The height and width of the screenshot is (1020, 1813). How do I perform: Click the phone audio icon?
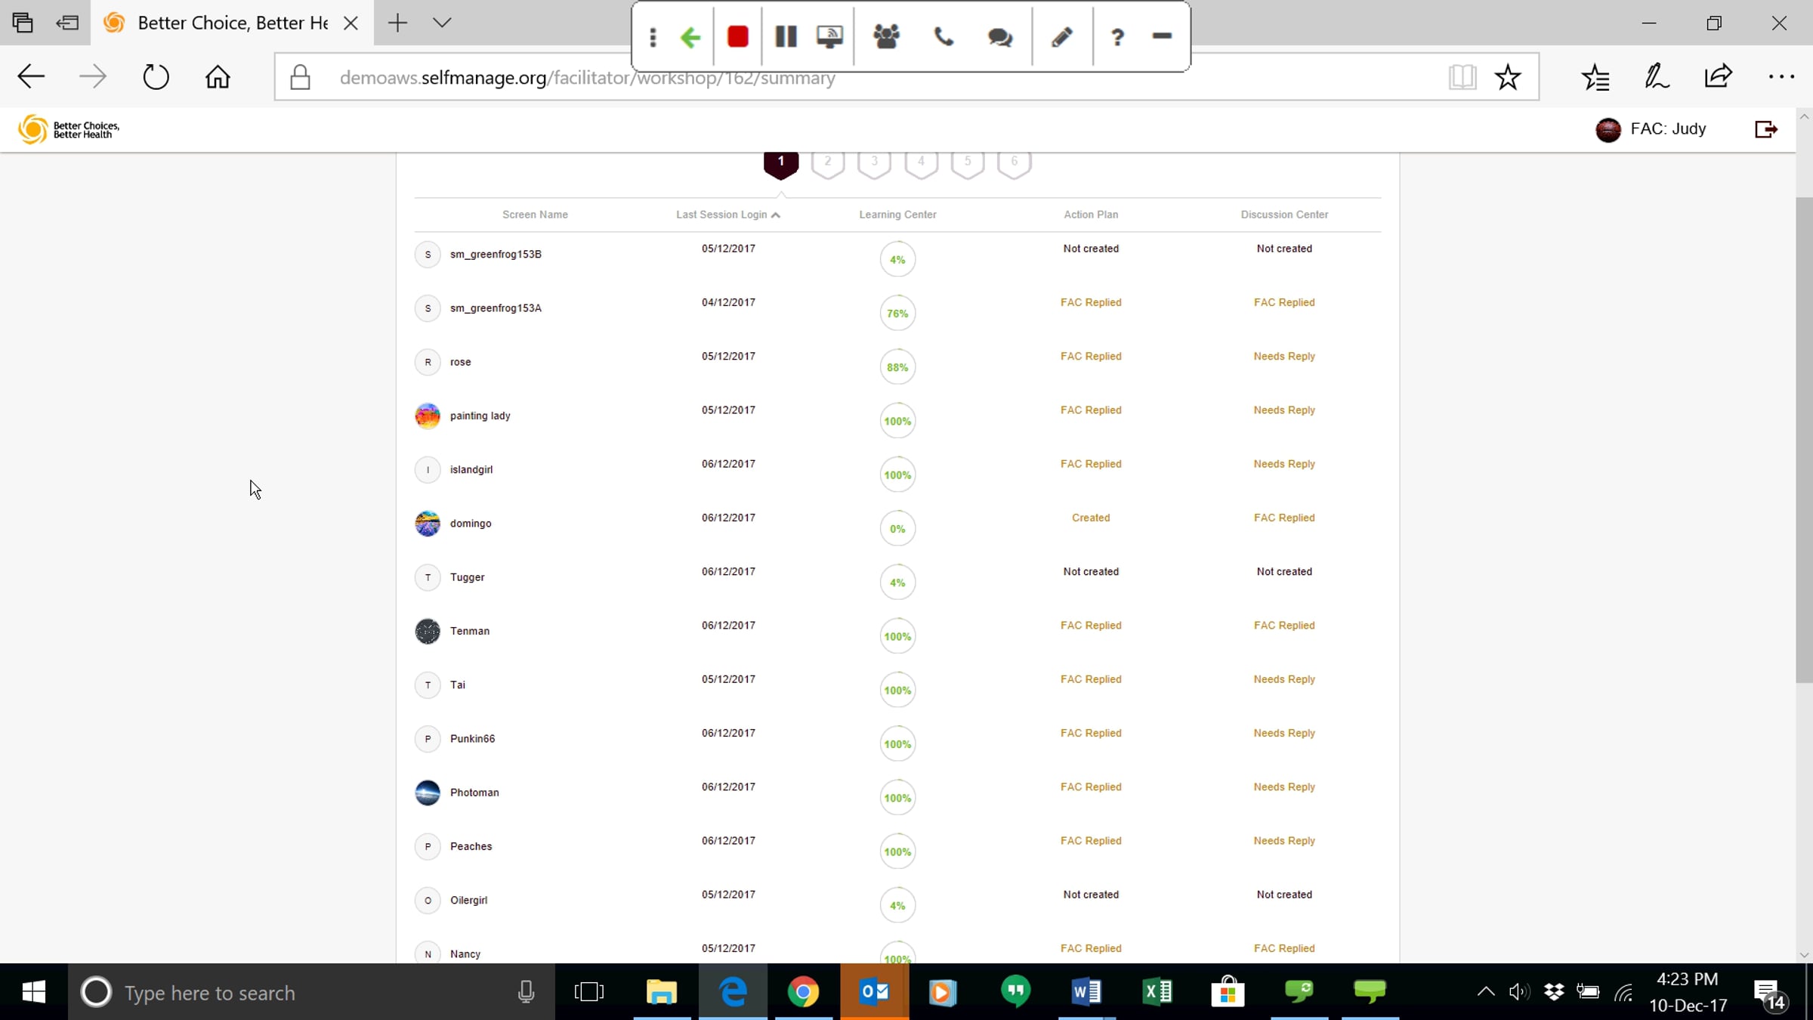coord(944,36)
